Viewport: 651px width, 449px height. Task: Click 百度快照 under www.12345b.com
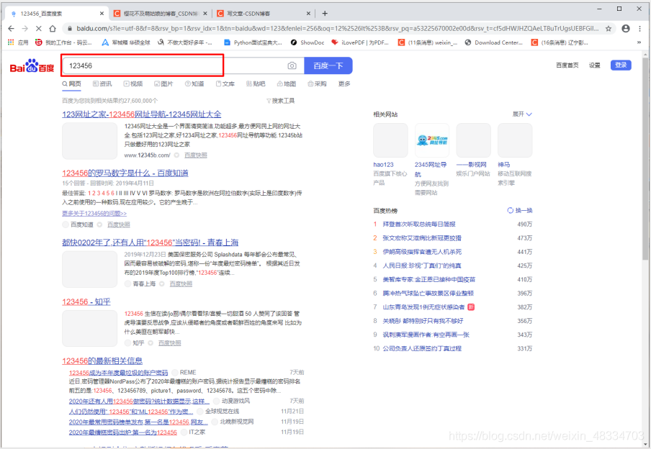196,155
